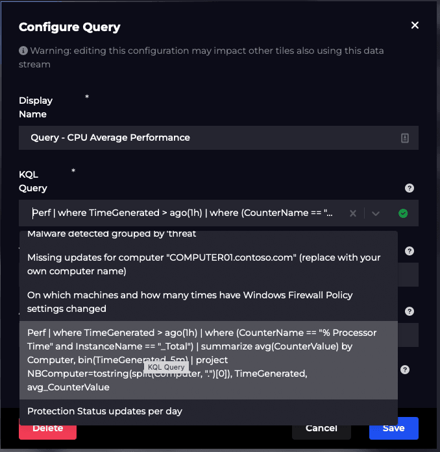Select Protection Status updates per day
Viewport: 440px width, 452px height.
(104, 411)
